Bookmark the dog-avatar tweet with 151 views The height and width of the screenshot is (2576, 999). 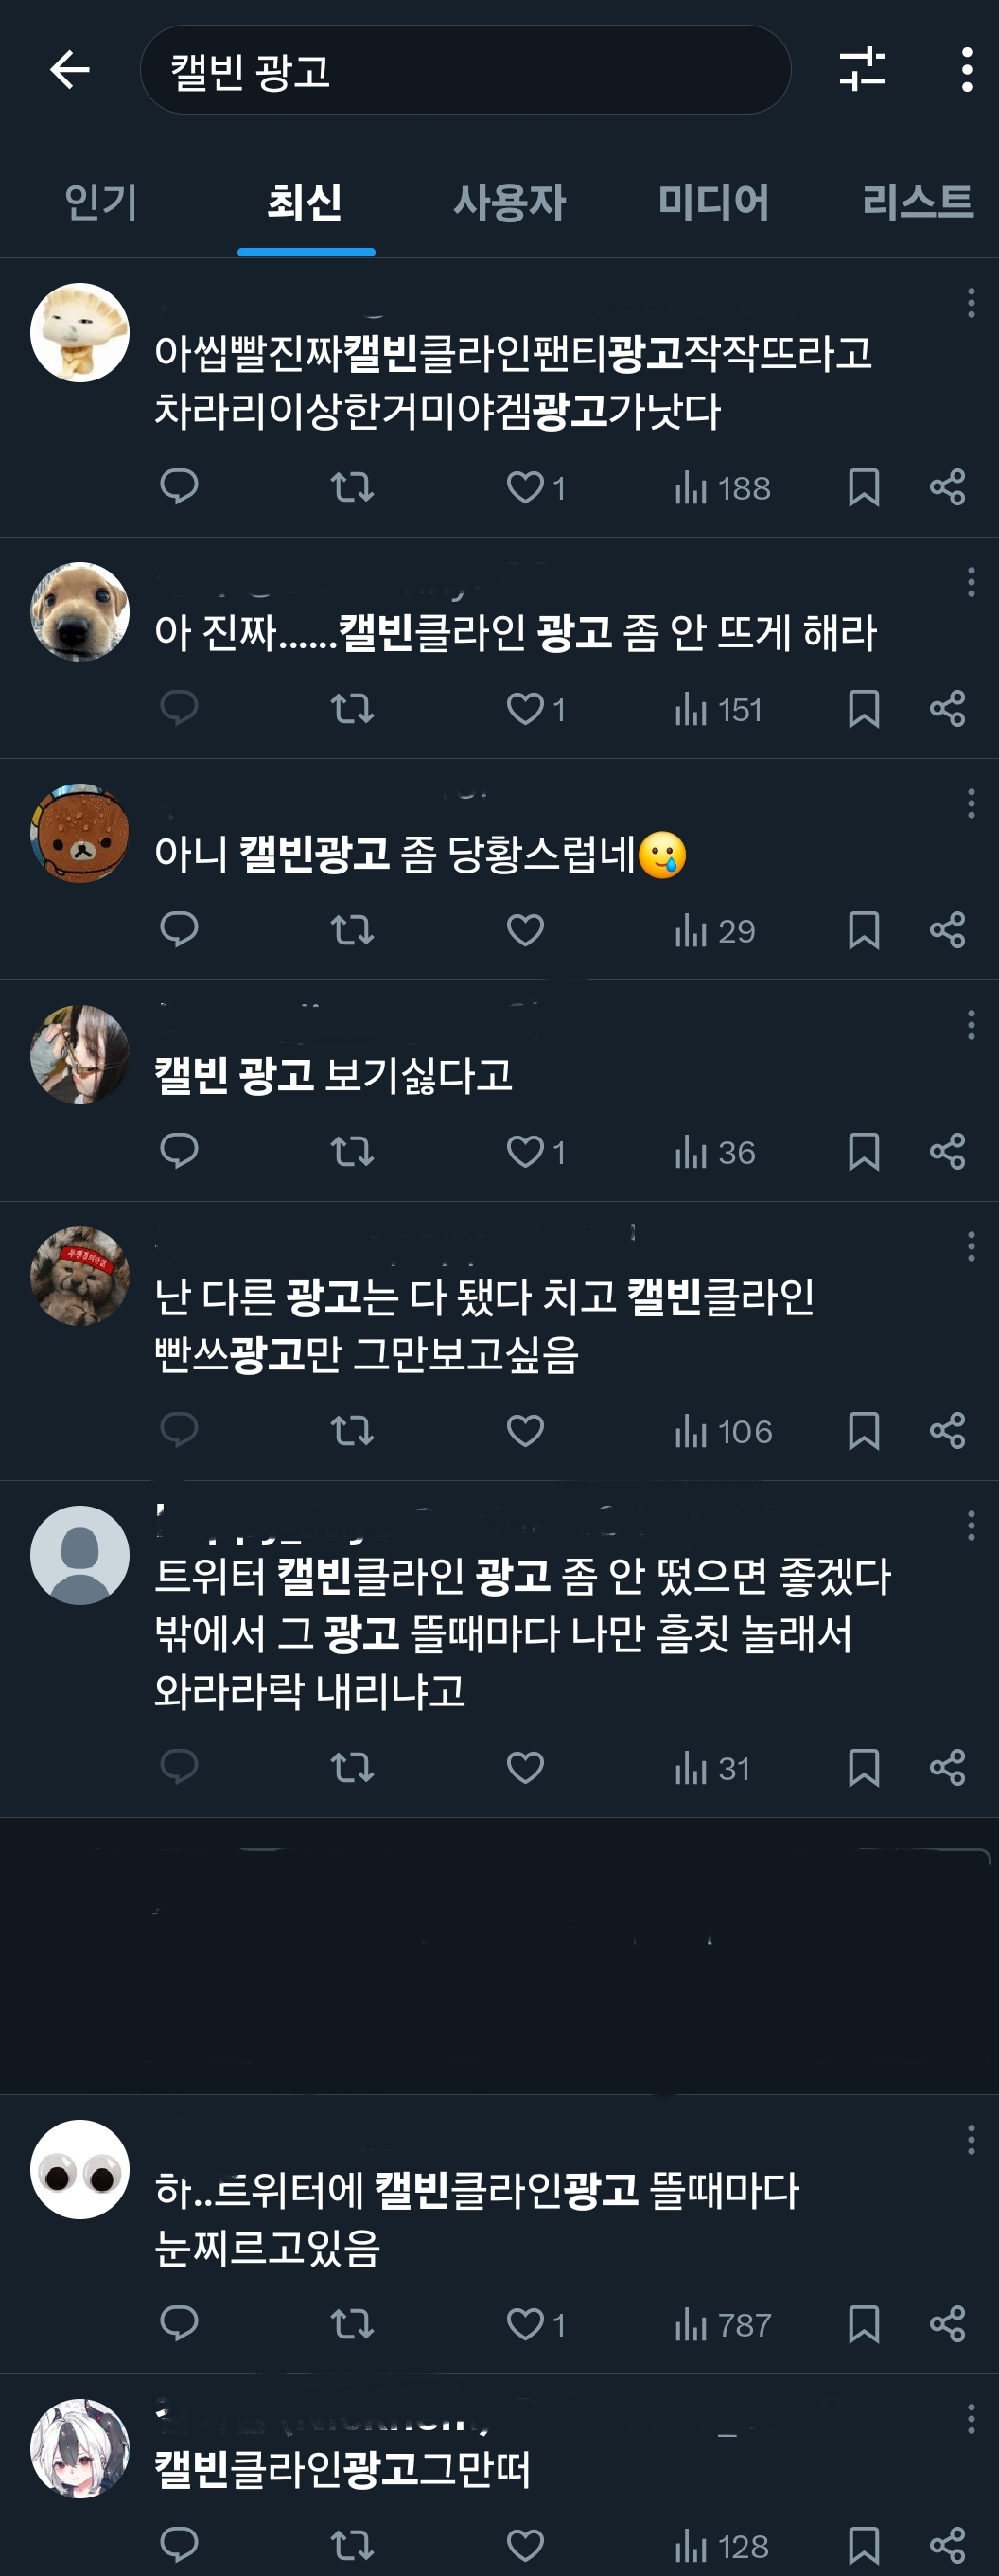coord(863,709)
